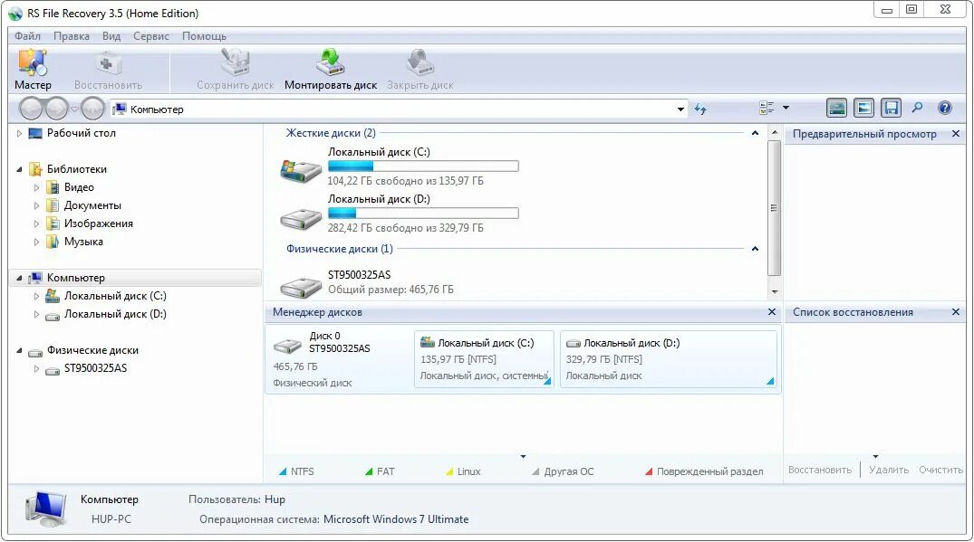Close the Предварительный просмотр panel
This screenshot has width=974, height=542.
[x=956, y=134]
